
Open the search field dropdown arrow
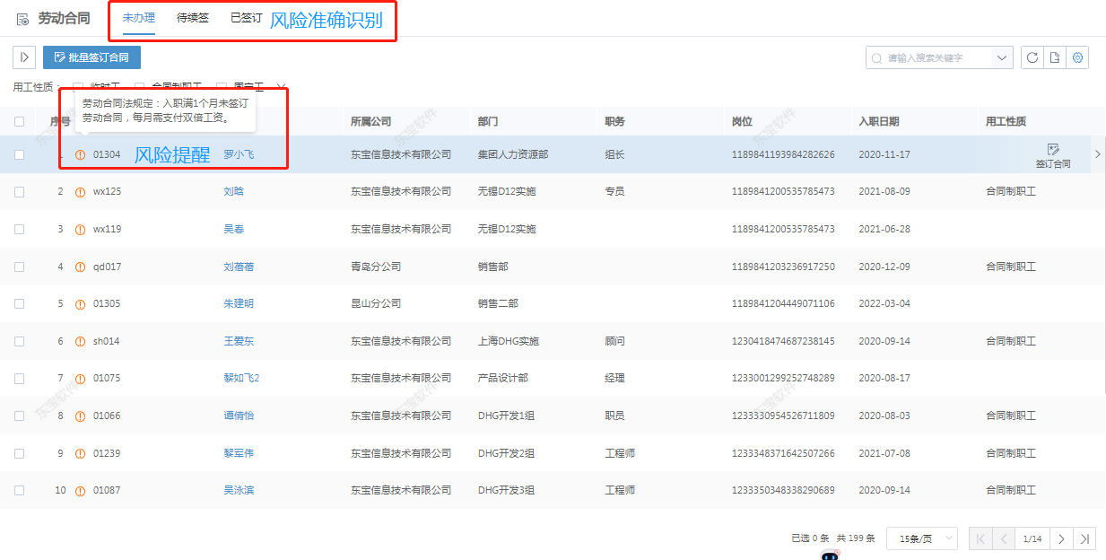click(1002, 57)
